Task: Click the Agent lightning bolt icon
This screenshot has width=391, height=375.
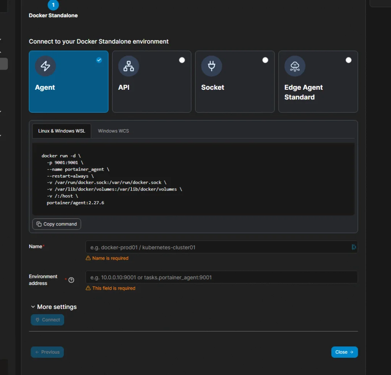Action: tap(45, 66)
